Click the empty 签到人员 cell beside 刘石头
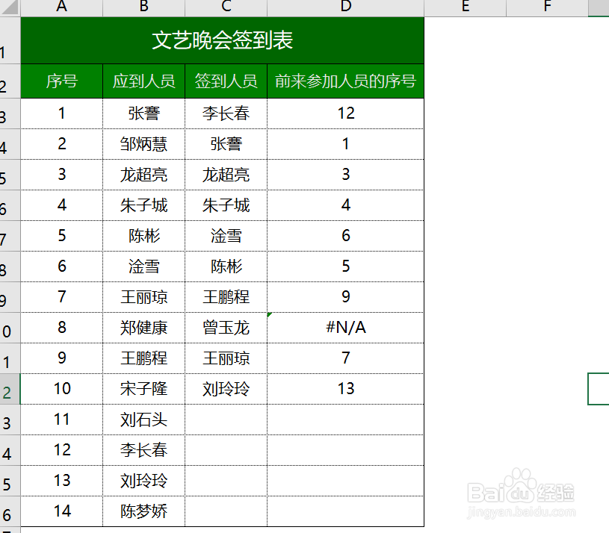This screenshot has width=609, height=533. pos(225,420)
